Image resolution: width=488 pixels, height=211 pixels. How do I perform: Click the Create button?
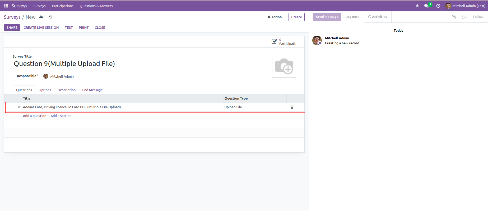[296, 17]
